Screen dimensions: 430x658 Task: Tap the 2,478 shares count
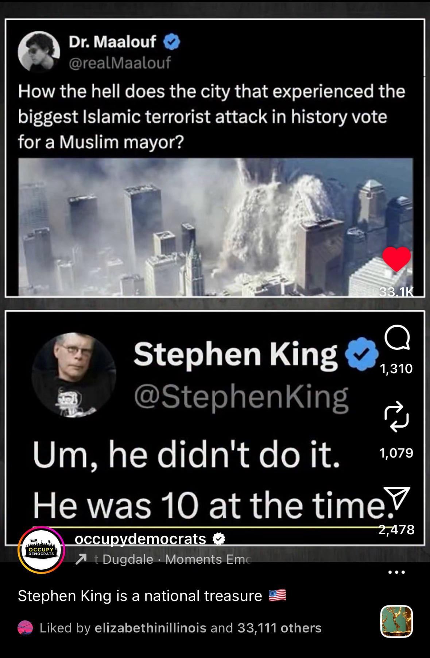pyautogui.click(x=396, y=529)
